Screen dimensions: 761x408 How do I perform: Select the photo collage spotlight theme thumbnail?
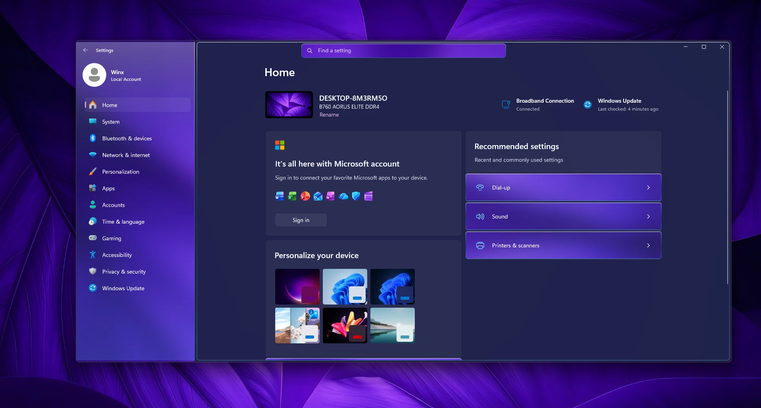[297, 326]
